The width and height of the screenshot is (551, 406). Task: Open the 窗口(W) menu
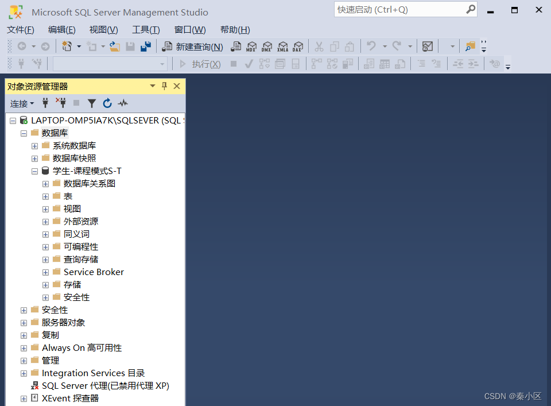pyautogui.click(x=190, y=30)
